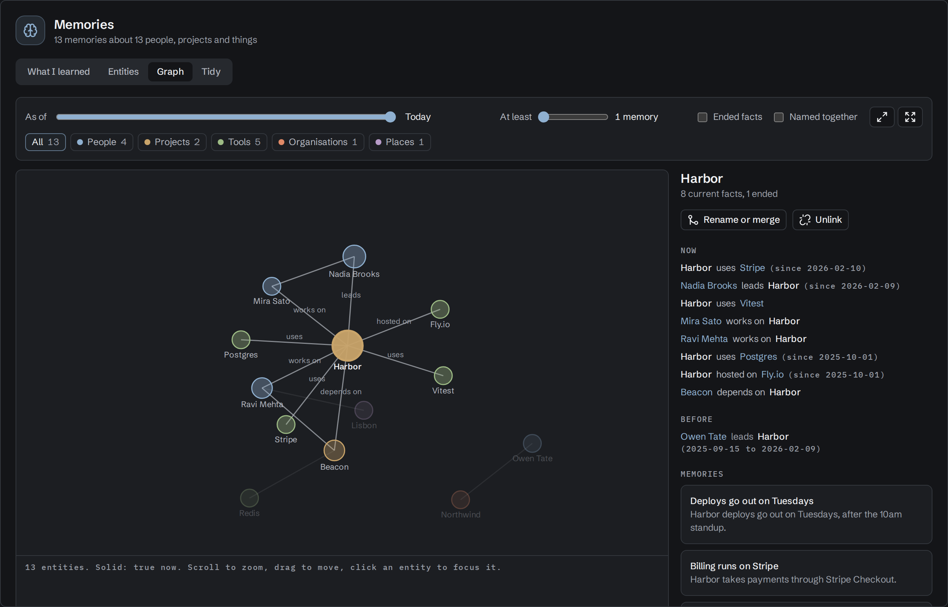
Task: Select the Stripe graph node
Action: coord(286,425)
